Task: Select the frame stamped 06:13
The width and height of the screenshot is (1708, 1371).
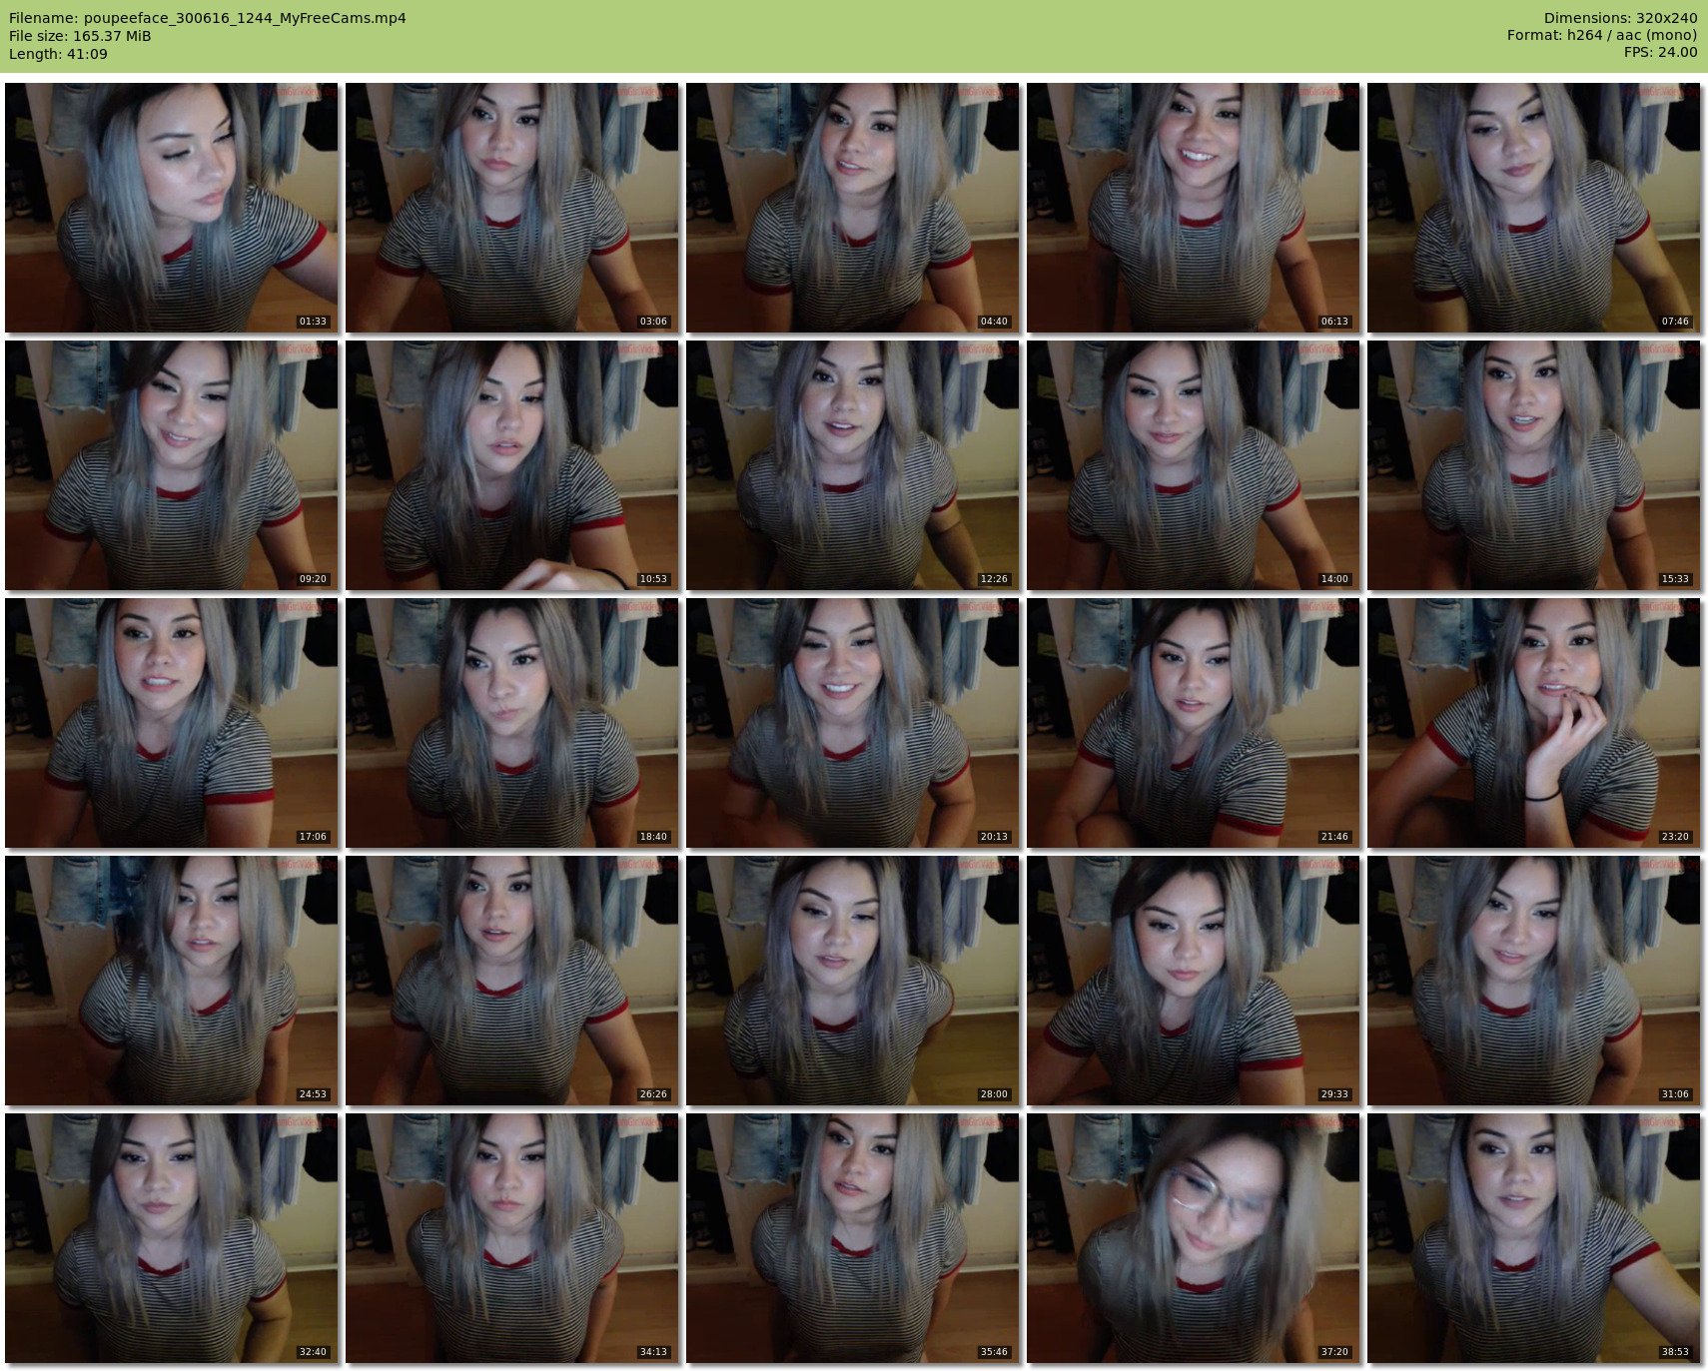Action: pos(1194,208)
